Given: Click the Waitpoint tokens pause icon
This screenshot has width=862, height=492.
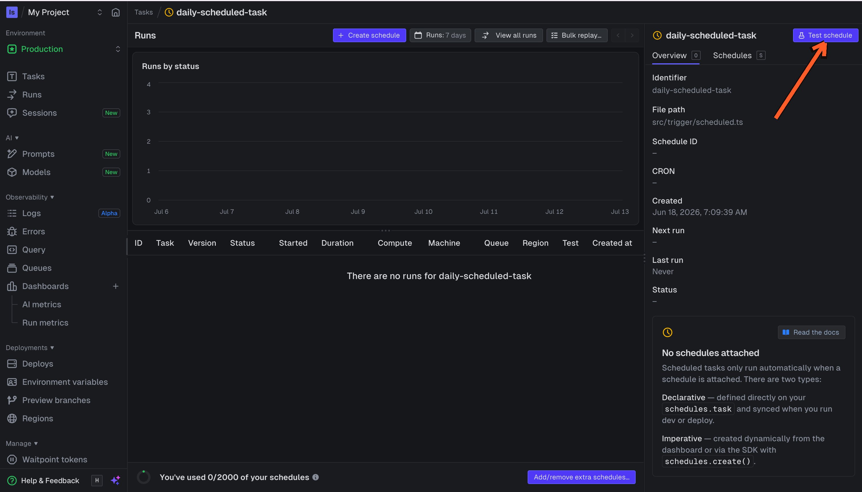Looking at the screenshot, I should [x=12, y=460].
